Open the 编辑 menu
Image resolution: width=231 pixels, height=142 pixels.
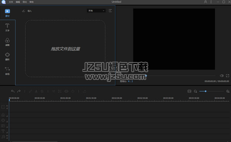coord(17,2)
